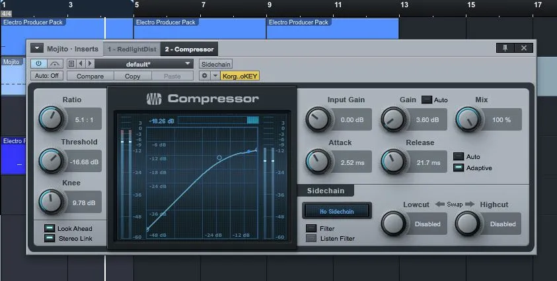Open the gear settings icon
The width and height of the screenshot is (557, 281).
pyautogui.click(x=205, y=76)
